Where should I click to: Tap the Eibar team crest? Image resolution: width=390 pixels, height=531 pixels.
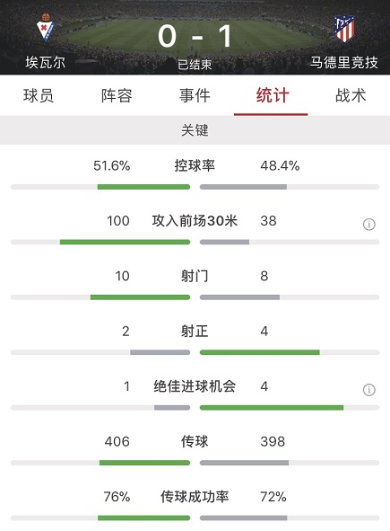click(x=46, y=28)
